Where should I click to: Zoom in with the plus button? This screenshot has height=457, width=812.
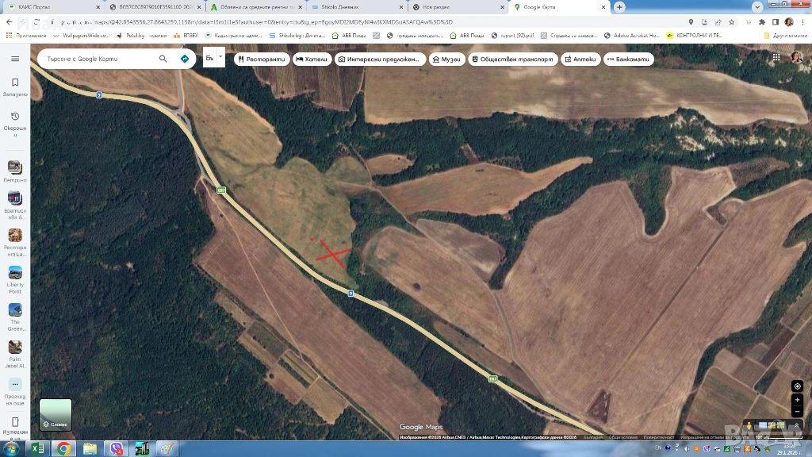point(797,400)
